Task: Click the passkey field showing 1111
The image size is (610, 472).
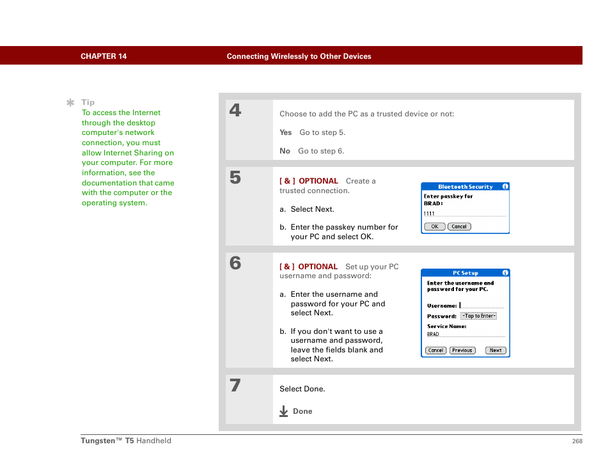Action: point(465,214)
